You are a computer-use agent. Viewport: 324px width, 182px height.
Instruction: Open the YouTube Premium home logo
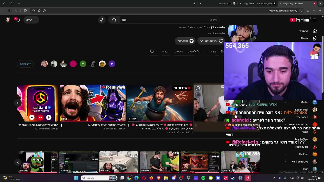299,20
